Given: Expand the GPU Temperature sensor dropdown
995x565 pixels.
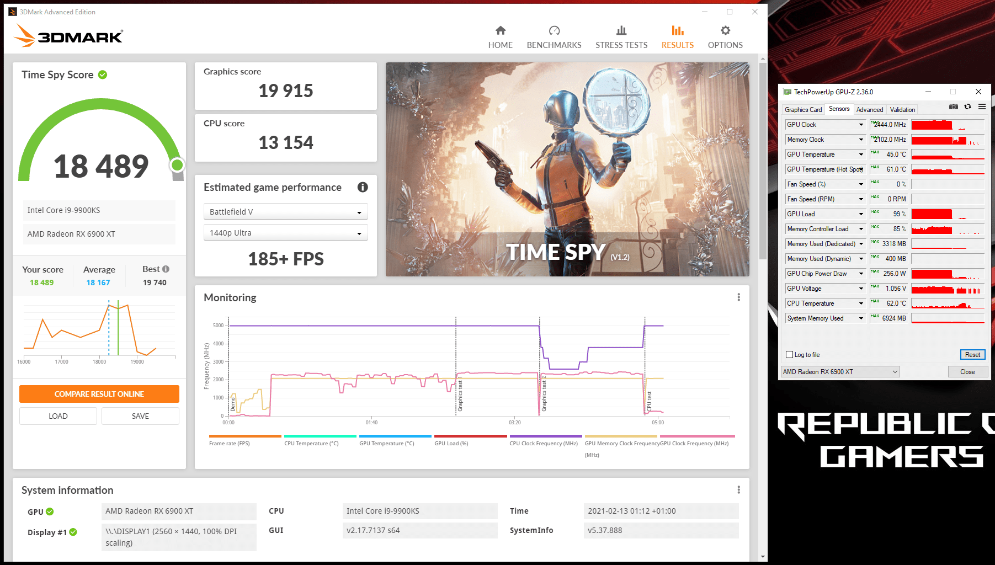Looking at the screenshot, I should (861, 154).
